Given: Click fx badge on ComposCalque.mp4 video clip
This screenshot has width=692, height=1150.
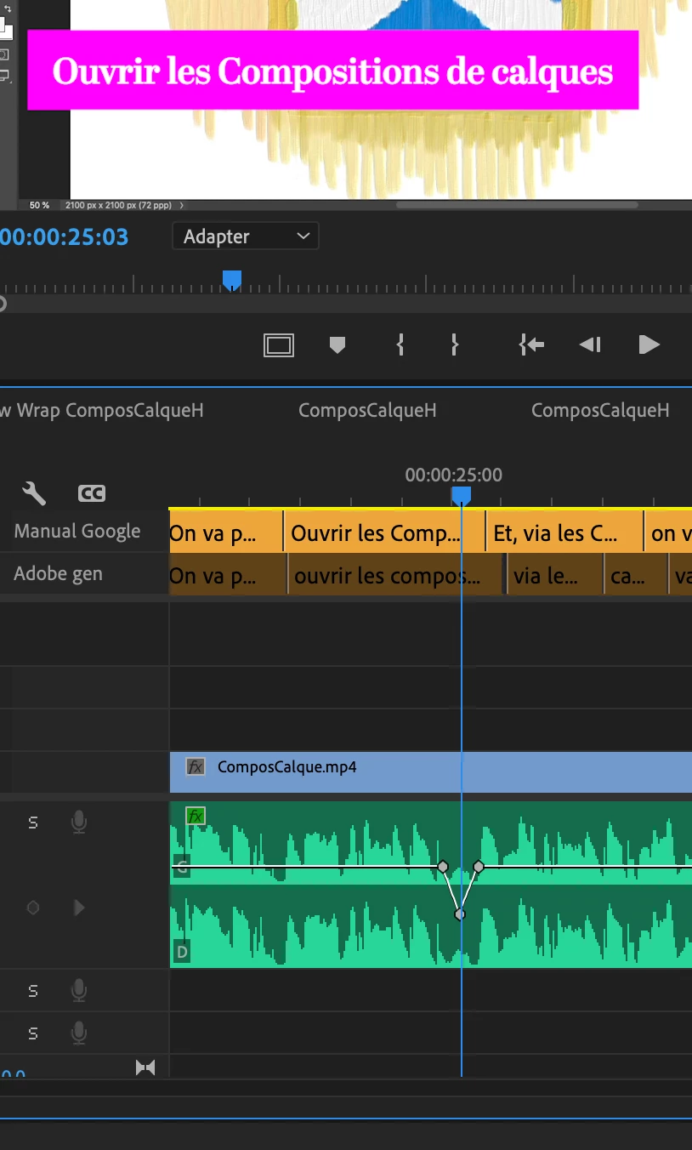Looking at the screenshot, I should (x=196, y=766).
